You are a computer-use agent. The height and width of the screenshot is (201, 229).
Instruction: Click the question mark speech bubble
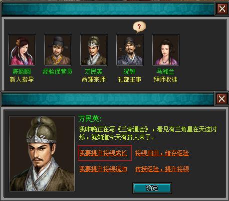(139, 27)
